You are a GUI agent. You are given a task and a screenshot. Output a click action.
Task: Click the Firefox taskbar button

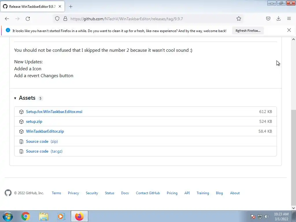coord(79,216)
